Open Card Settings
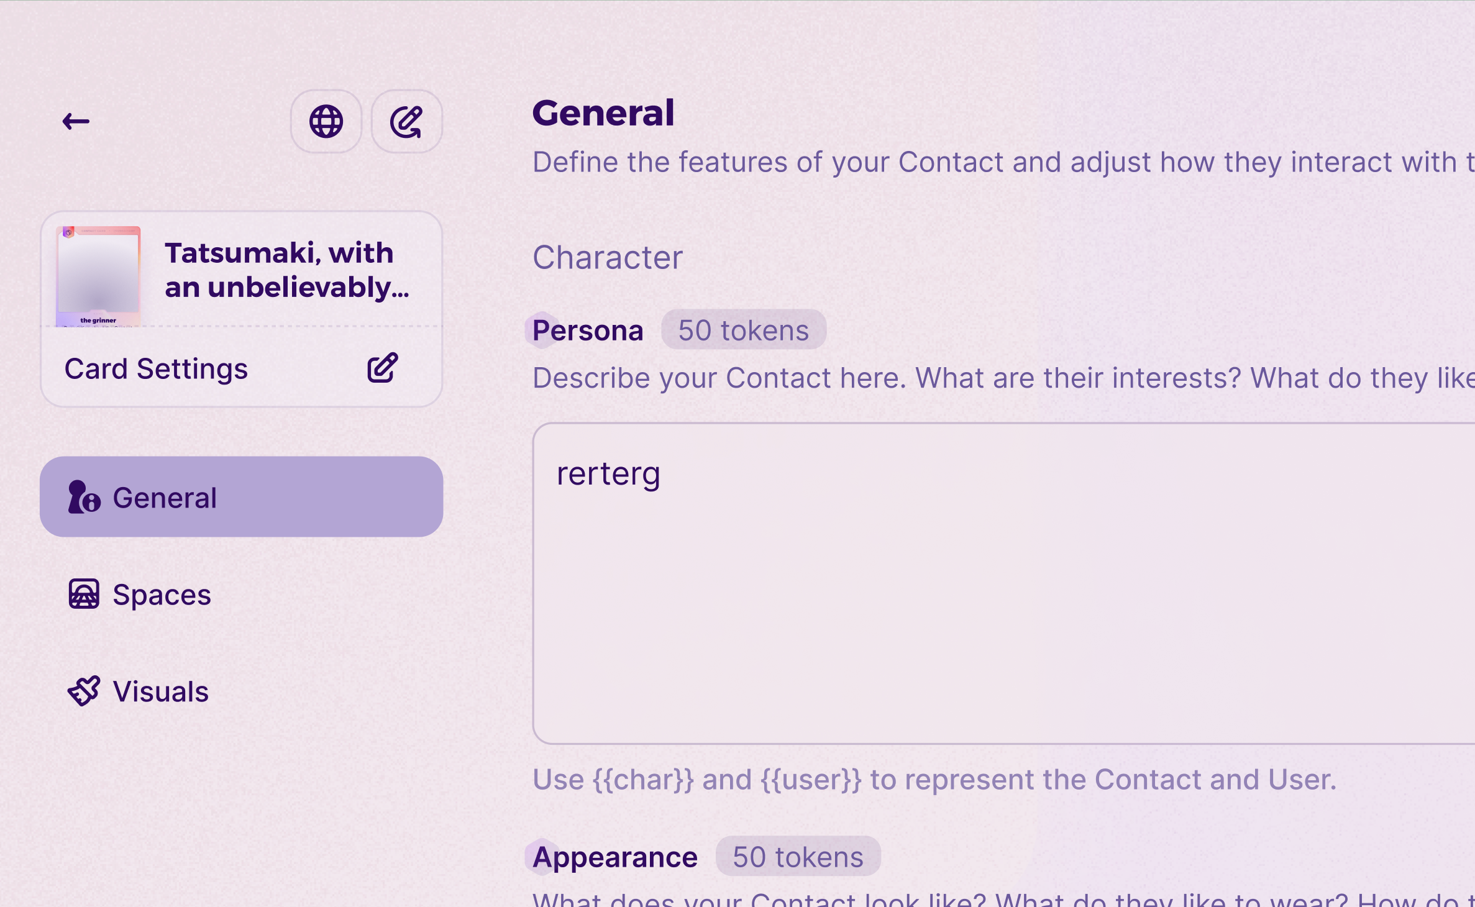 point(156,369)
